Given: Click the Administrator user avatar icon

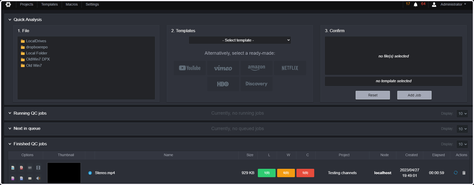Looking at the screenshot, I should 434,5.
